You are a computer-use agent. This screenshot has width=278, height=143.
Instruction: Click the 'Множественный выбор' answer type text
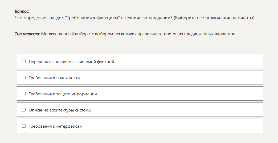click(64, 34)
